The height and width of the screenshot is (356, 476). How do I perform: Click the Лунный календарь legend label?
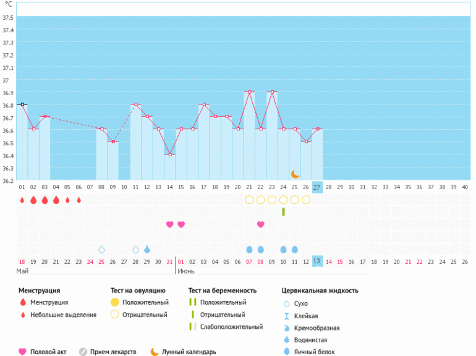point(189,352)
